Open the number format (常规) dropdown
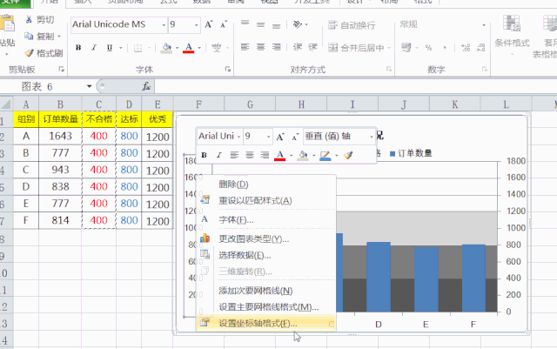 coord(484,25)
